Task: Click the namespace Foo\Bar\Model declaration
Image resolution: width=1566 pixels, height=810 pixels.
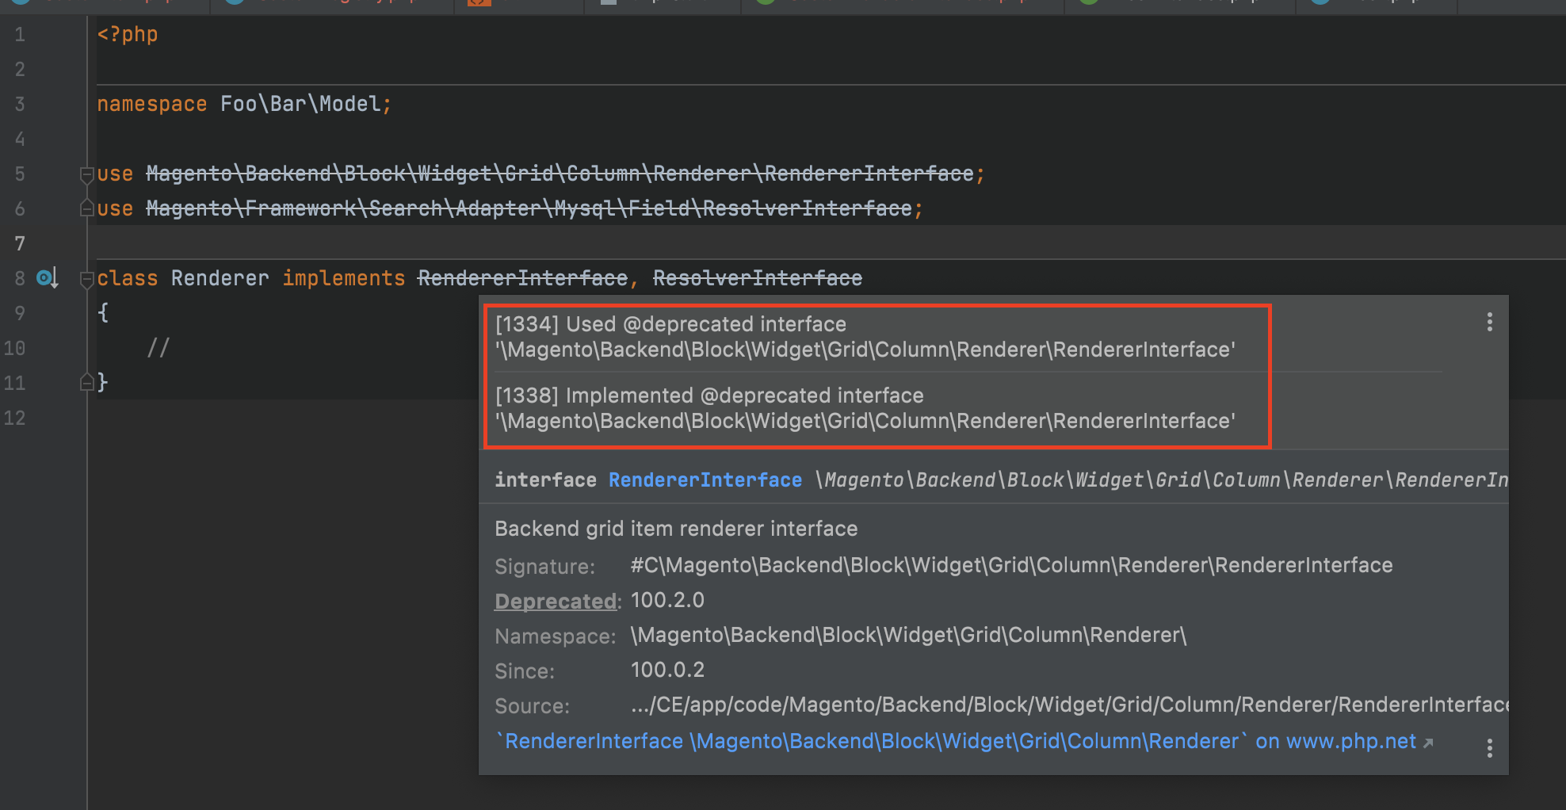Action: pyautogui.click(x=244, y=104)
